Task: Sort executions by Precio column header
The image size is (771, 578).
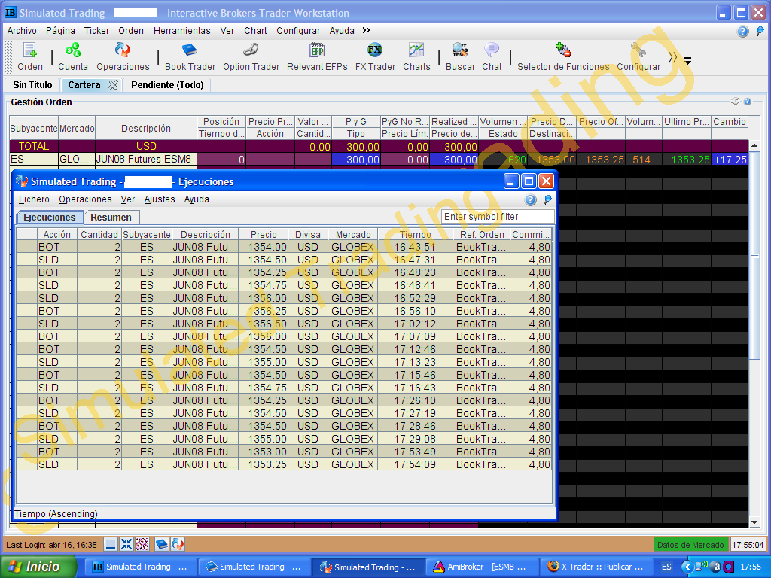Action: coord(264,234)
